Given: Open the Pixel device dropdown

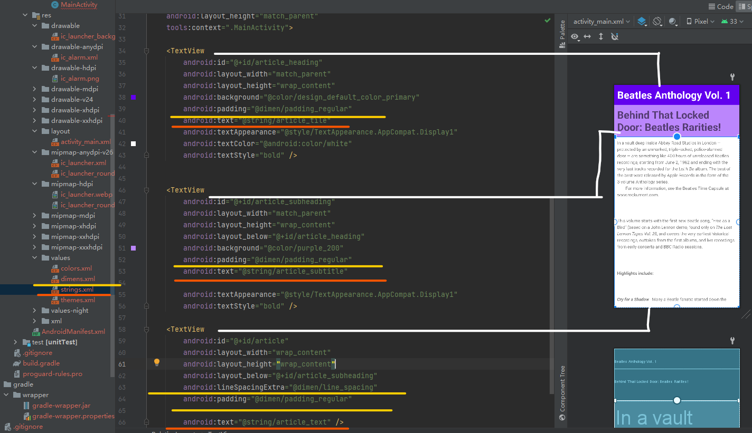Looking at the screenshot, I should (700, 22).
